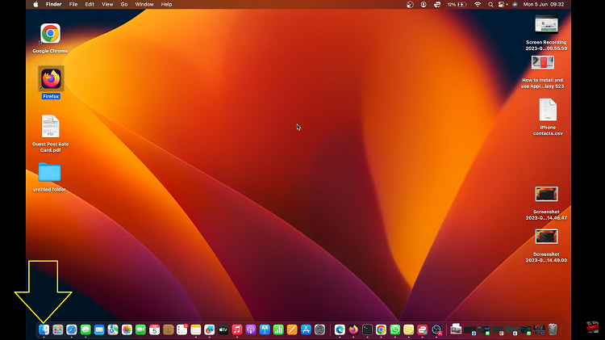Launch Safari from the Dock

click(x=71, y=330)
